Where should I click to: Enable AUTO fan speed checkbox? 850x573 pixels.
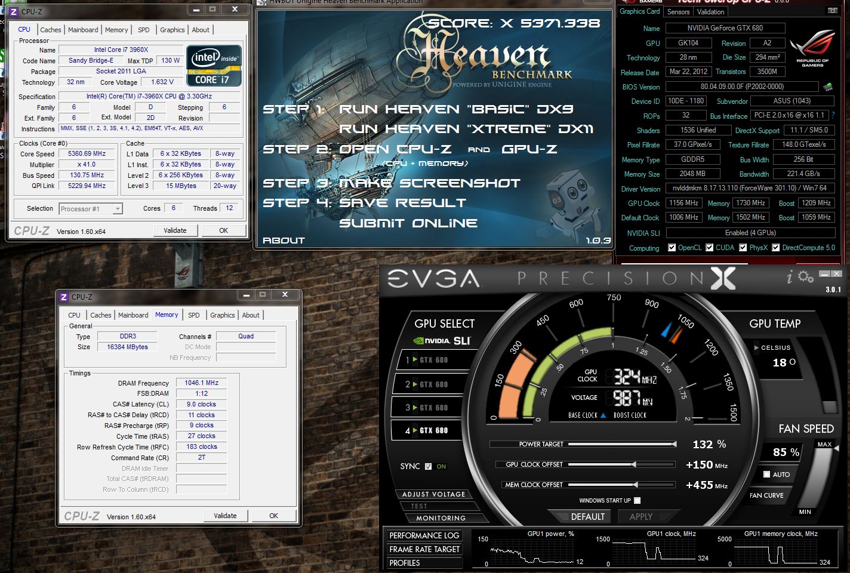pyautogui.click(x=767, y=475)
